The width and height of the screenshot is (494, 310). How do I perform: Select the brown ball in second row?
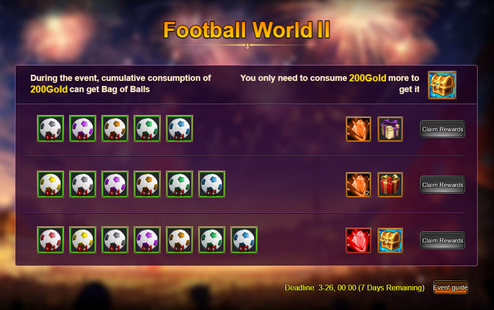tap(147, 184)
